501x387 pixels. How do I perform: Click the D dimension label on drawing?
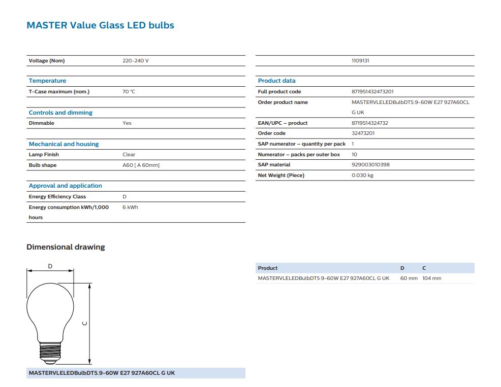(50, 266)
